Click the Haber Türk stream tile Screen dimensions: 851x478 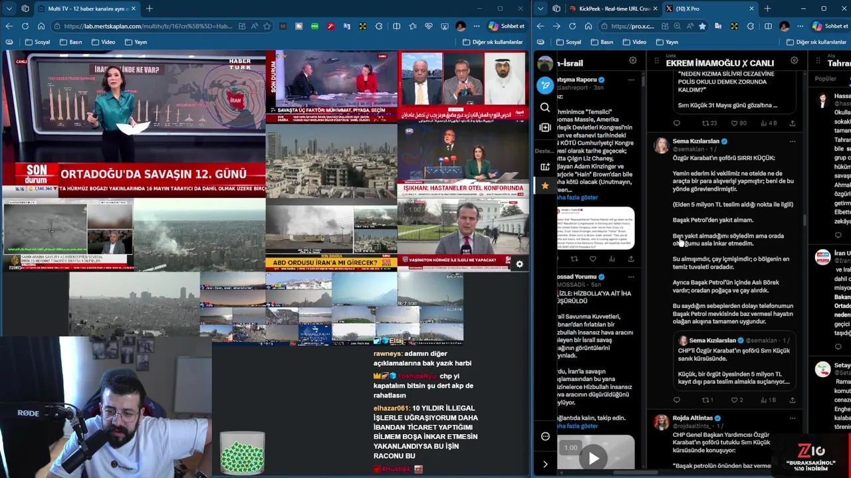134,125
